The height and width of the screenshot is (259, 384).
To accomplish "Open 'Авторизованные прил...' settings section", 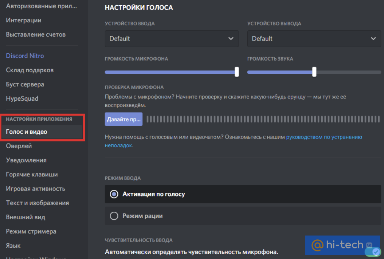I will [41, 6].
